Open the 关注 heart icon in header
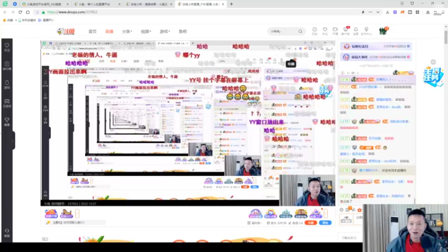Viewport: 448px width, 252px height. tap(325, 31)
